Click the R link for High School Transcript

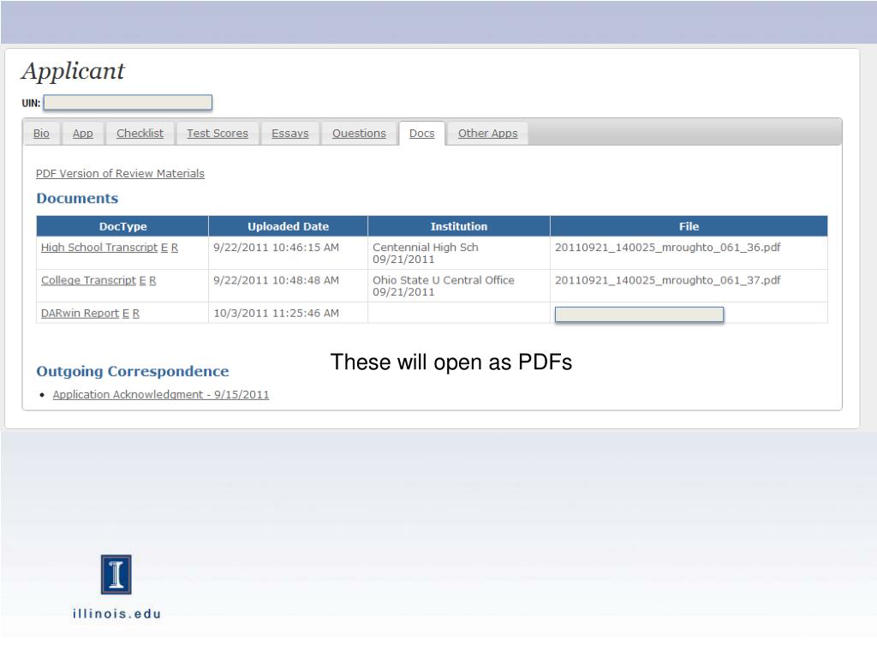point(175,248)
